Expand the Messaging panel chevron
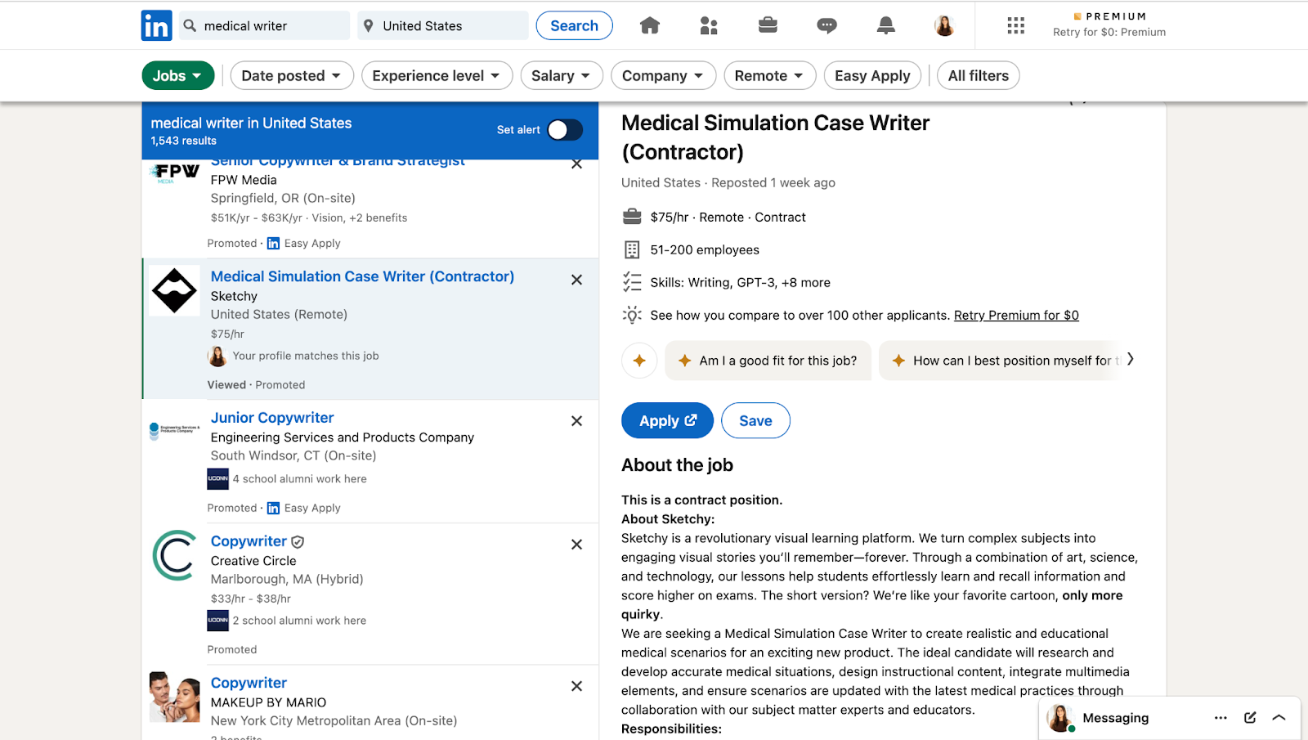This screenshot has height=740, width=1308. 1279,718
